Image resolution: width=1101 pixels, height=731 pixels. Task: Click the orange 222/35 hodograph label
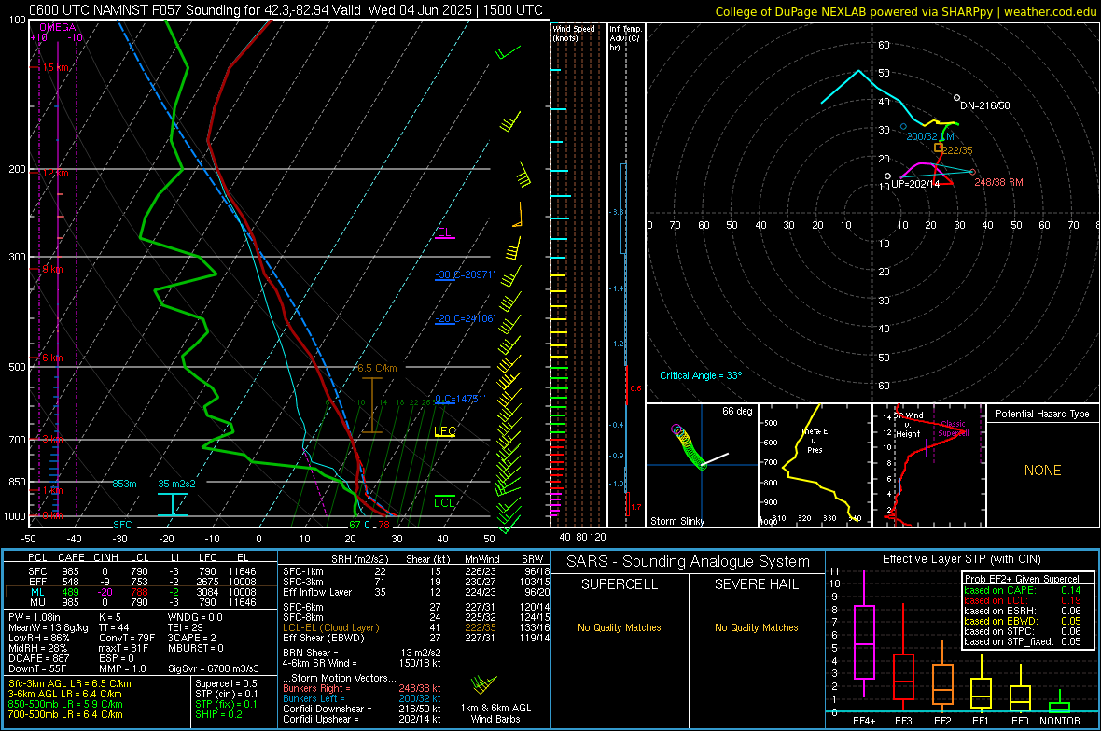(957, 150)
